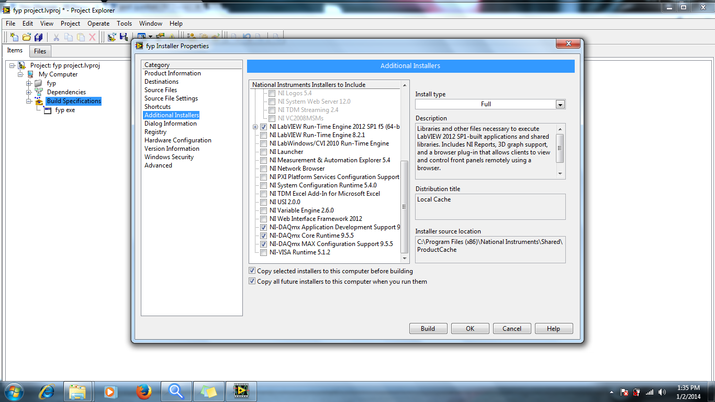Open Windows Media Player taskbar icon

tap(110, 391)
